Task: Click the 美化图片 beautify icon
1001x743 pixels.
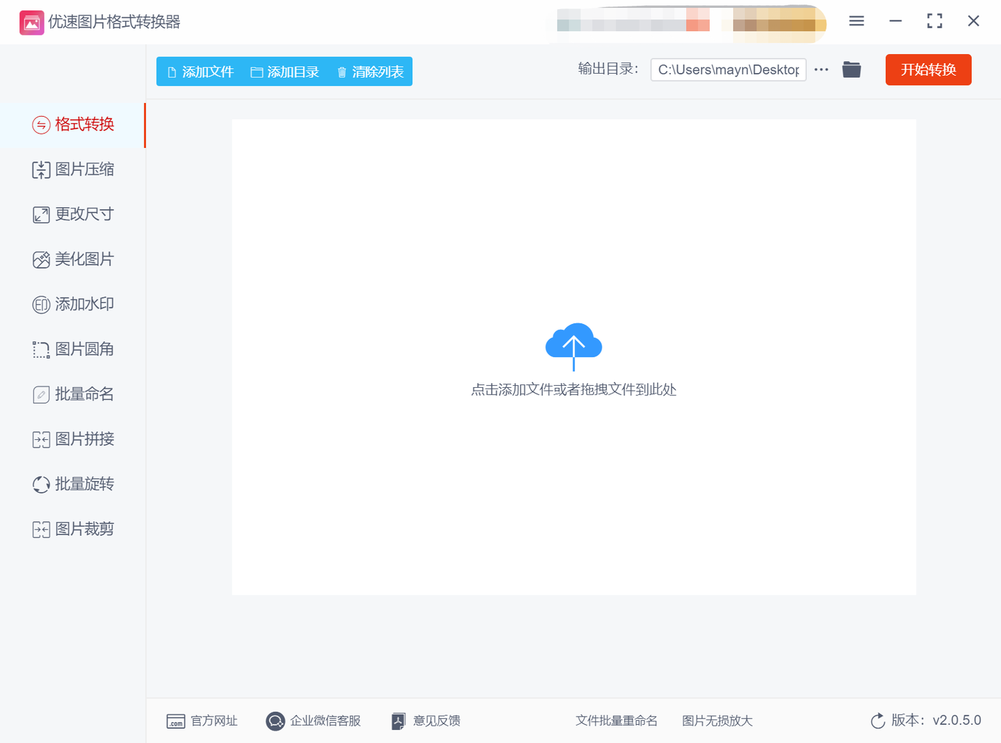Action: pyautogui.click(x=41, y=260)
